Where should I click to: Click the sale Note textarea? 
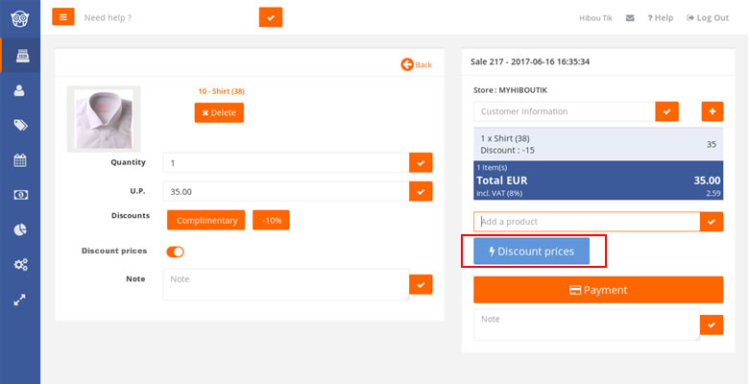coord(587,324)
